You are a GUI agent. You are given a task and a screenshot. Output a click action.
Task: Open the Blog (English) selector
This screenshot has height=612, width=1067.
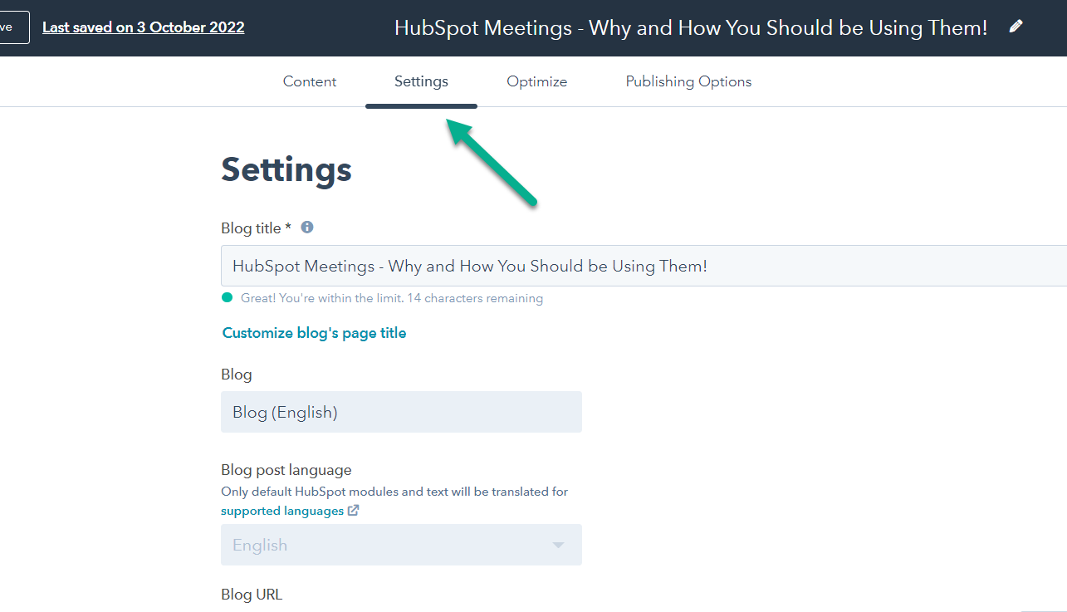[401, 412]
